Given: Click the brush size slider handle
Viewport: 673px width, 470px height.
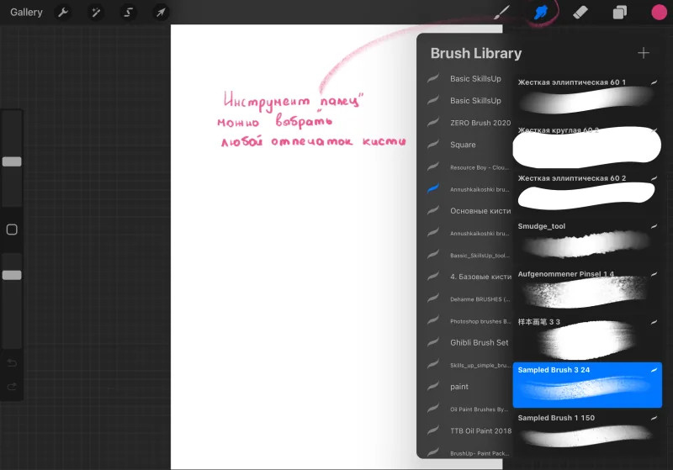Looking at the screenshot, I should [x=12, y=161].
